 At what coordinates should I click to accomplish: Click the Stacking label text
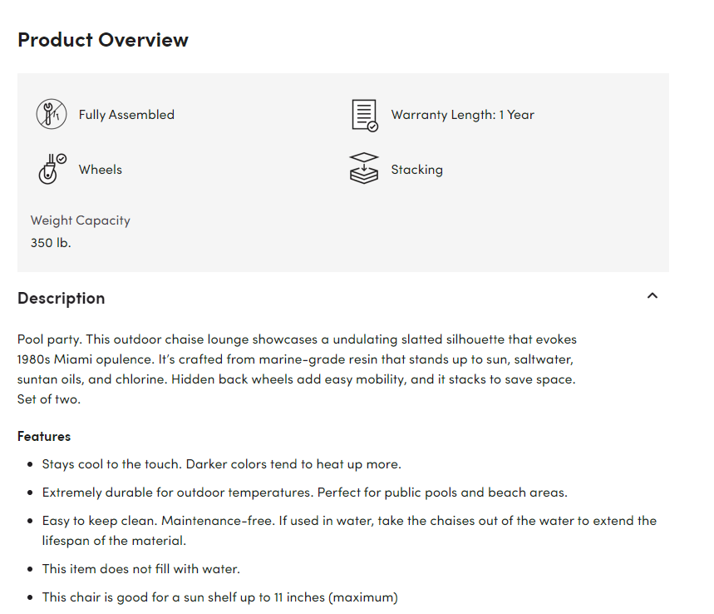click(416, 170)
